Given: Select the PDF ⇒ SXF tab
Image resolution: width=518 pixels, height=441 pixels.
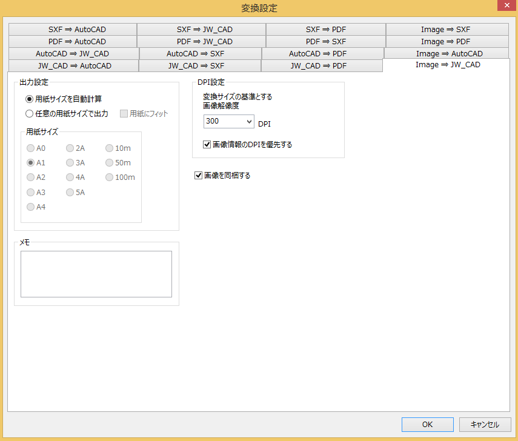Looking at the screenshot, I should click(326, 42).
